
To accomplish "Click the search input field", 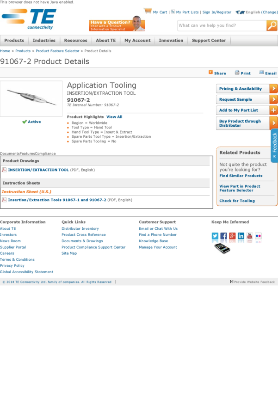I will (222, 25).
